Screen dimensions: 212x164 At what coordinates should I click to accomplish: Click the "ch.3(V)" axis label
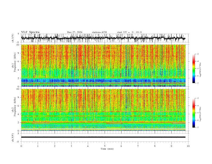(x=13, y=137)
